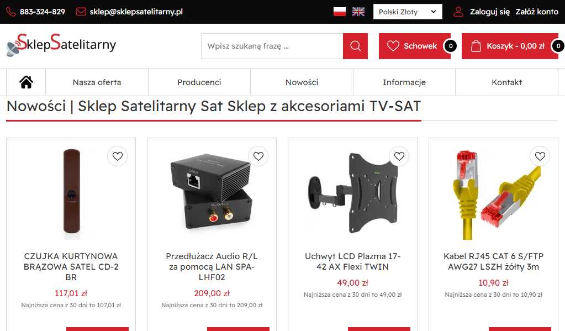Open the Schowek wishlist button
Viewport: 565px width, 331px height.
[x=415, y=46]
